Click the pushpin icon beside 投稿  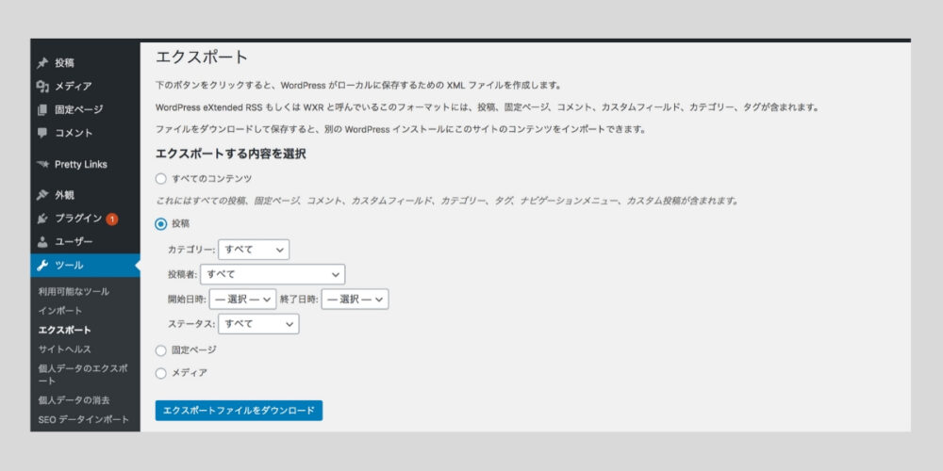42,63
